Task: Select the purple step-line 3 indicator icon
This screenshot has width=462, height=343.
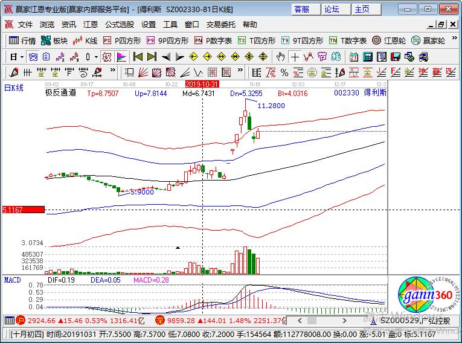Action: [60, 57]
